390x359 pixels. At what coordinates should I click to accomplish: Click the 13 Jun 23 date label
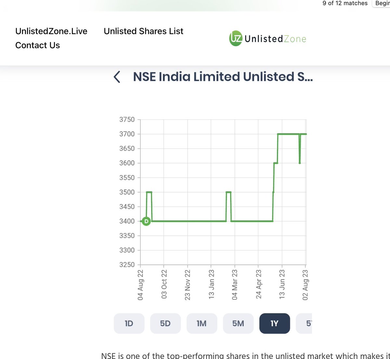click(x=282, y=284)
